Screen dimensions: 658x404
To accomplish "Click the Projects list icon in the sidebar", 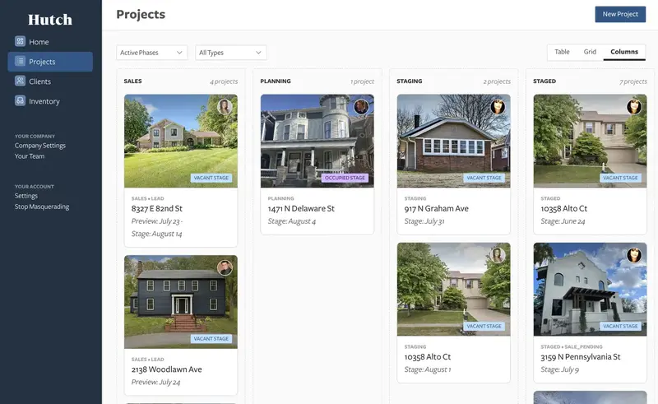I will click(x=20, y=61).
